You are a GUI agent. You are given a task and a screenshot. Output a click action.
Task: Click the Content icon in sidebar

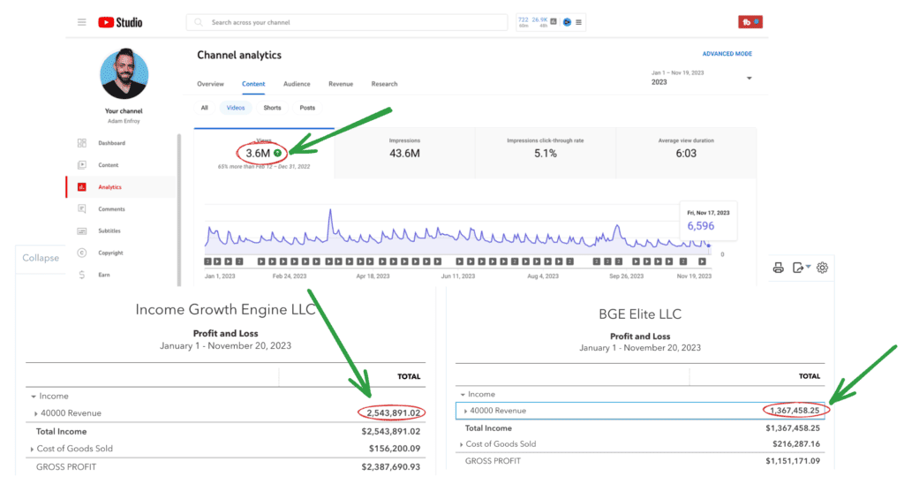coord(82,165)
